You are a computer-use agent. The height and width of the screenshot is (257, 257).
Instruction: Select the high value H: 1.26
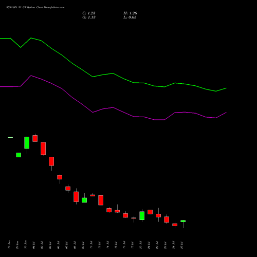pyautogui.click(x=130, y=13)
